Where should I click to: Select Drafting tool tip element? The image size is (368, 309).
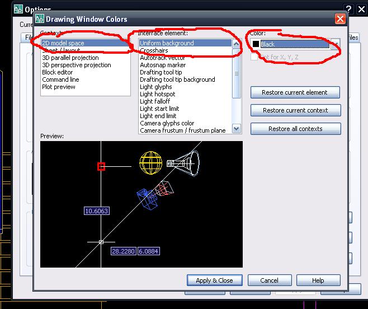(x=185, y=72)
